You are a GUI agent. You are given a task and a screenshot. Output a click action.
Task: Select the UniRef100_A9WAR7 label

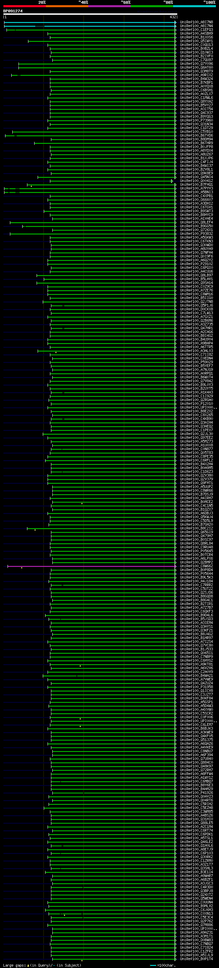196,876
